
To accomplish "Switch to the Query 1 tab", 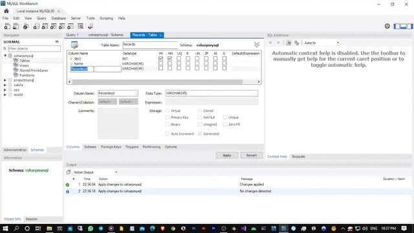I will [x=72, y=35].
